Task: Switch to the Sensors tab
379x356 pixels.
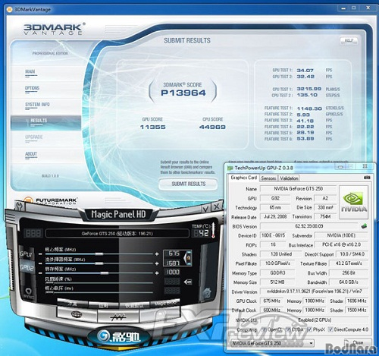Action: [x=268, y=178]
